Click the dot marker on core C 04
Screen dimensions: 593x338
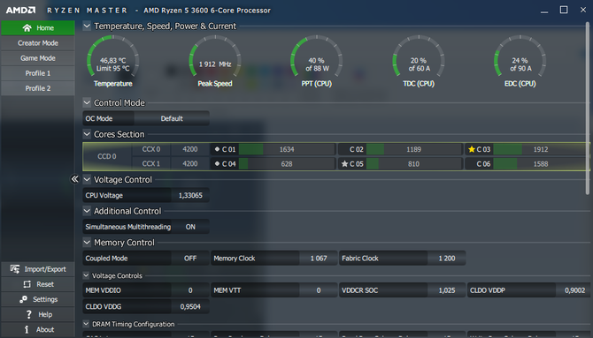tap(217, 163)
